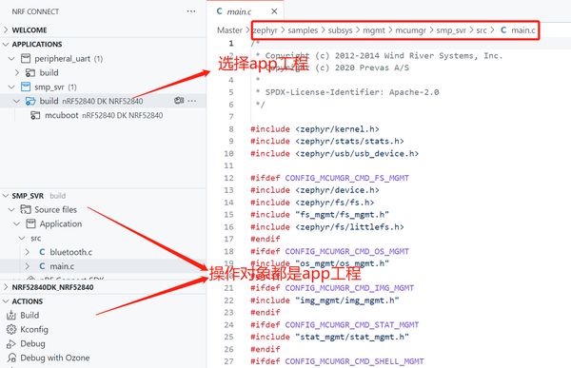
Task: Open NRF Connect panel more actions menu
Action: point(191,11)
